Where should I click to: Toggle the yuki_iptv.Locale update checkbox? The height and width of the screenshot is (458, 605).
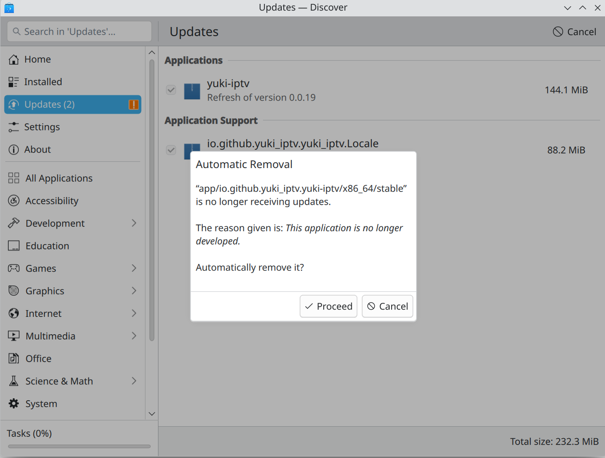coord(171,150)
